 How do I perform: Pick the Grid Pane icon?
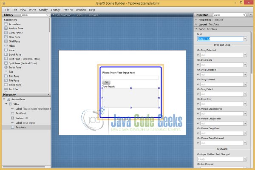6,41
